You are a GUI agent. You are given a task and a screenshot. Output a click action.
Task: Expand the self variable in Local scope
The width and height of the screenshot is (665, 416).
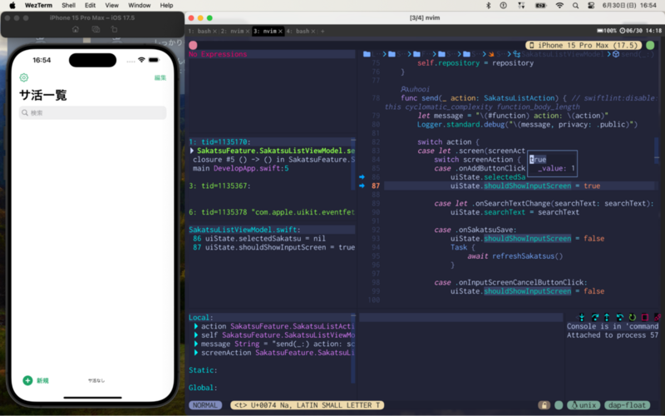(x=196, y=335)
